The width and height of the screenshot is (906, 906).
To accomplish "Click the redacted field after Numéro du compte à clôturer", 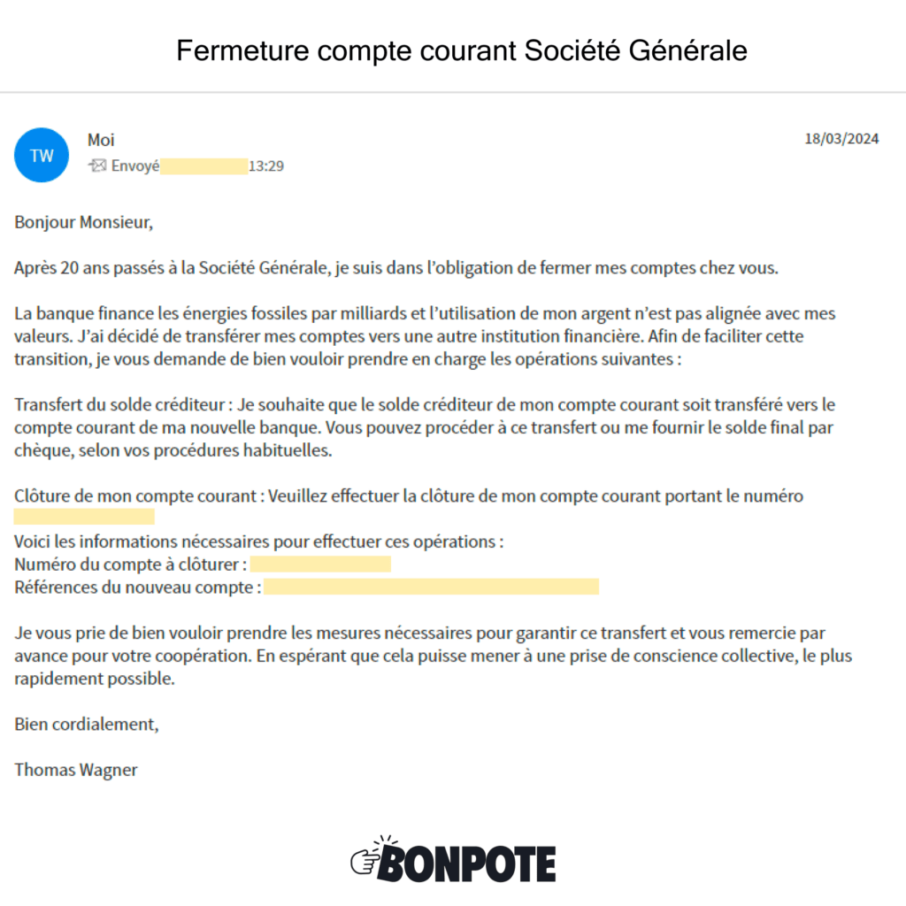I will 320,564.
